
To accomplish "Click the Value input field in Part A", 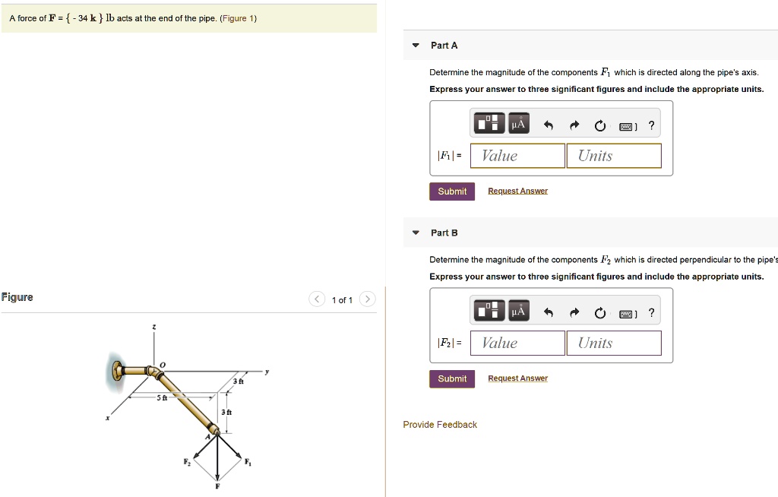I will coord(517,155).
